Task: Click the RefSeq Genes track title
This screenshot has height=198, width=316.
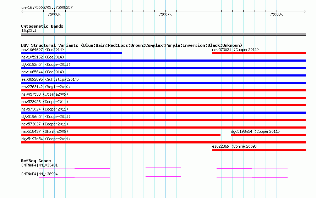Action: click(36, 161)
